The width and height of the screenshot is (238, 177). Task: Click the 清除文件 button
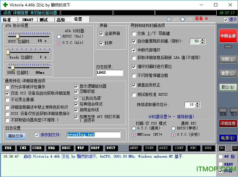coord(15,136)
